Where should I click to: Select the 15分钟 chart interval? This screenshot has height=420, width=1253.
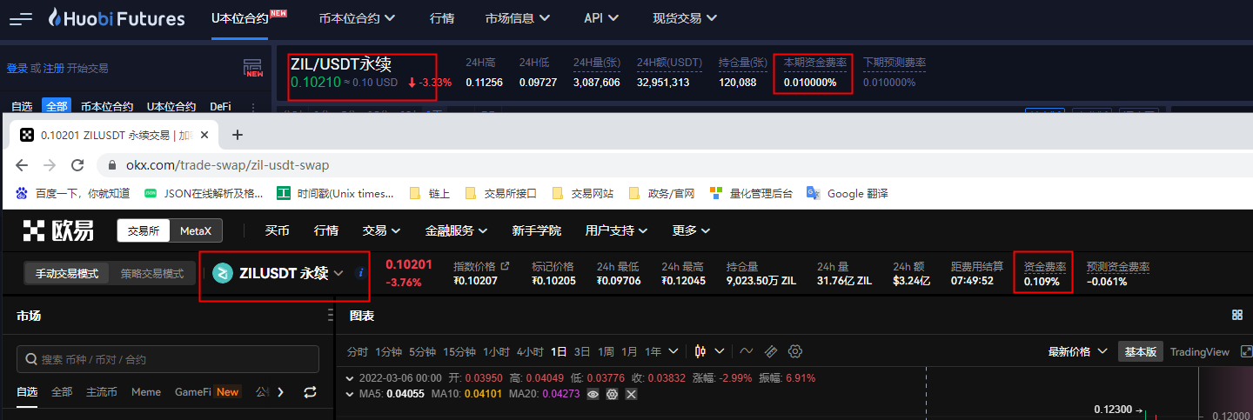pyautogui.click(x=459, y=351)
